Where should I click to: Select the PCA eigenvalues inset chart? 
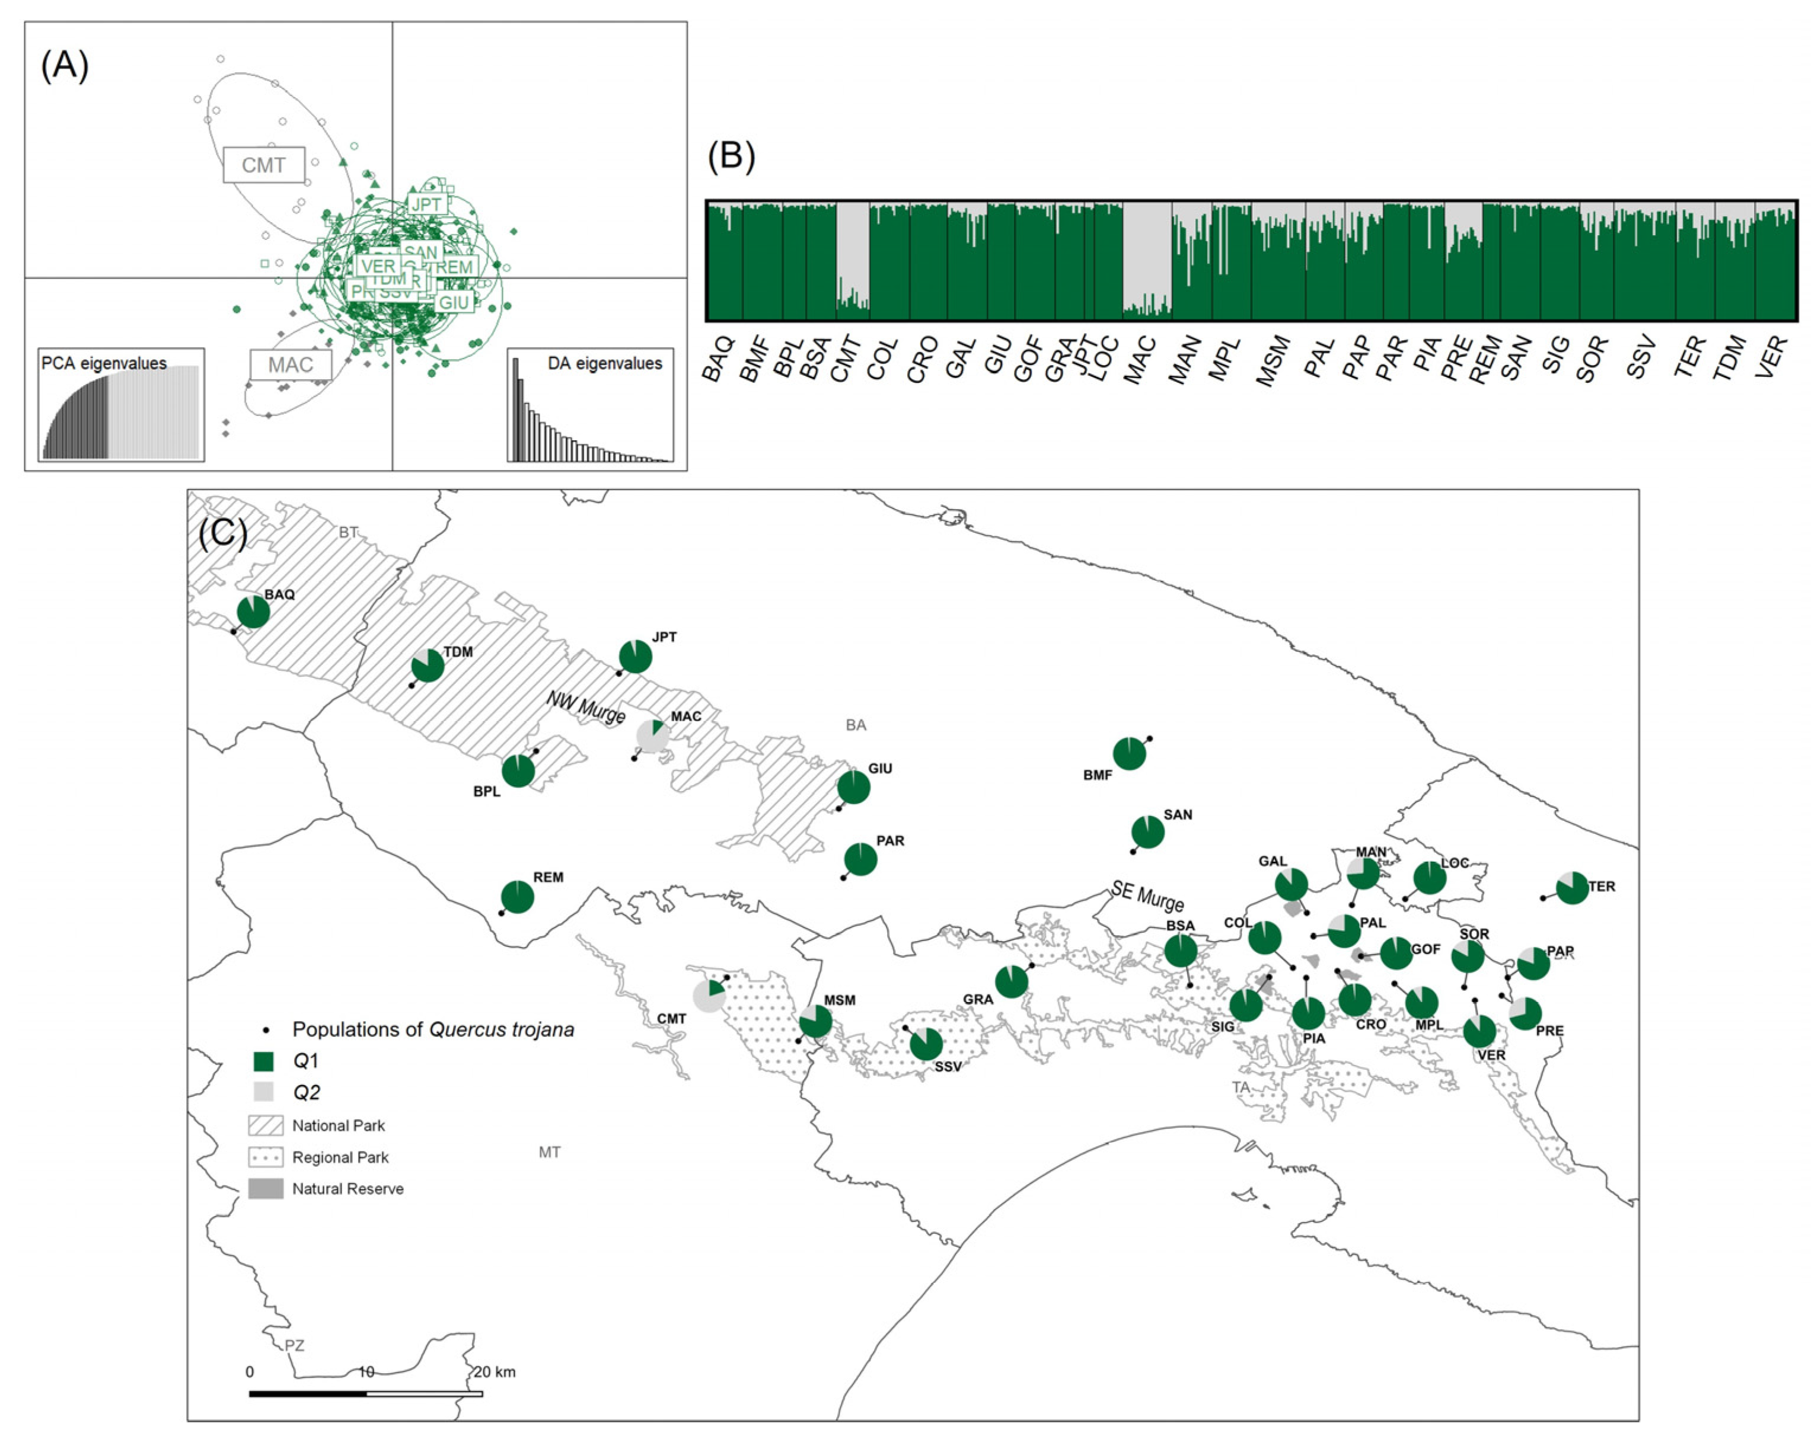(122, 405)
